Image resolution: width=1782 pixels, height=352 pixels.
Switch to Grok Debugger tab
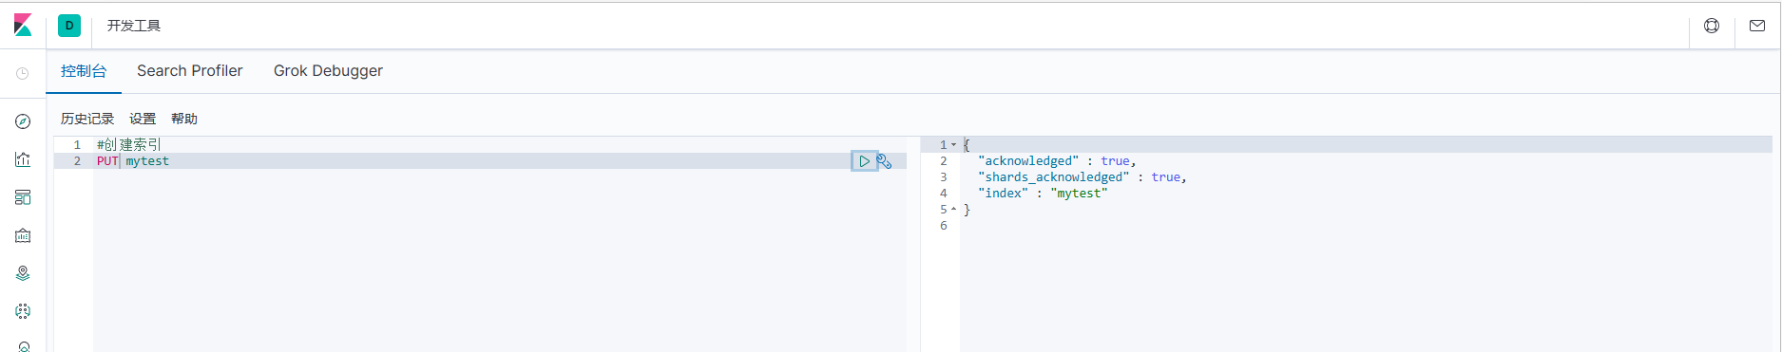328,70
